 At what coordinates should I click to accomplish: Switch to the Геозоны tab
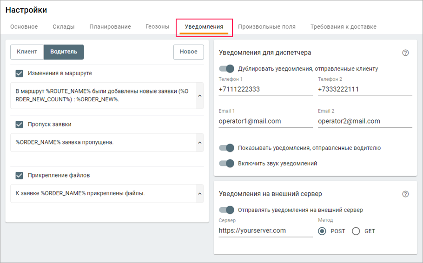(157, 26)
